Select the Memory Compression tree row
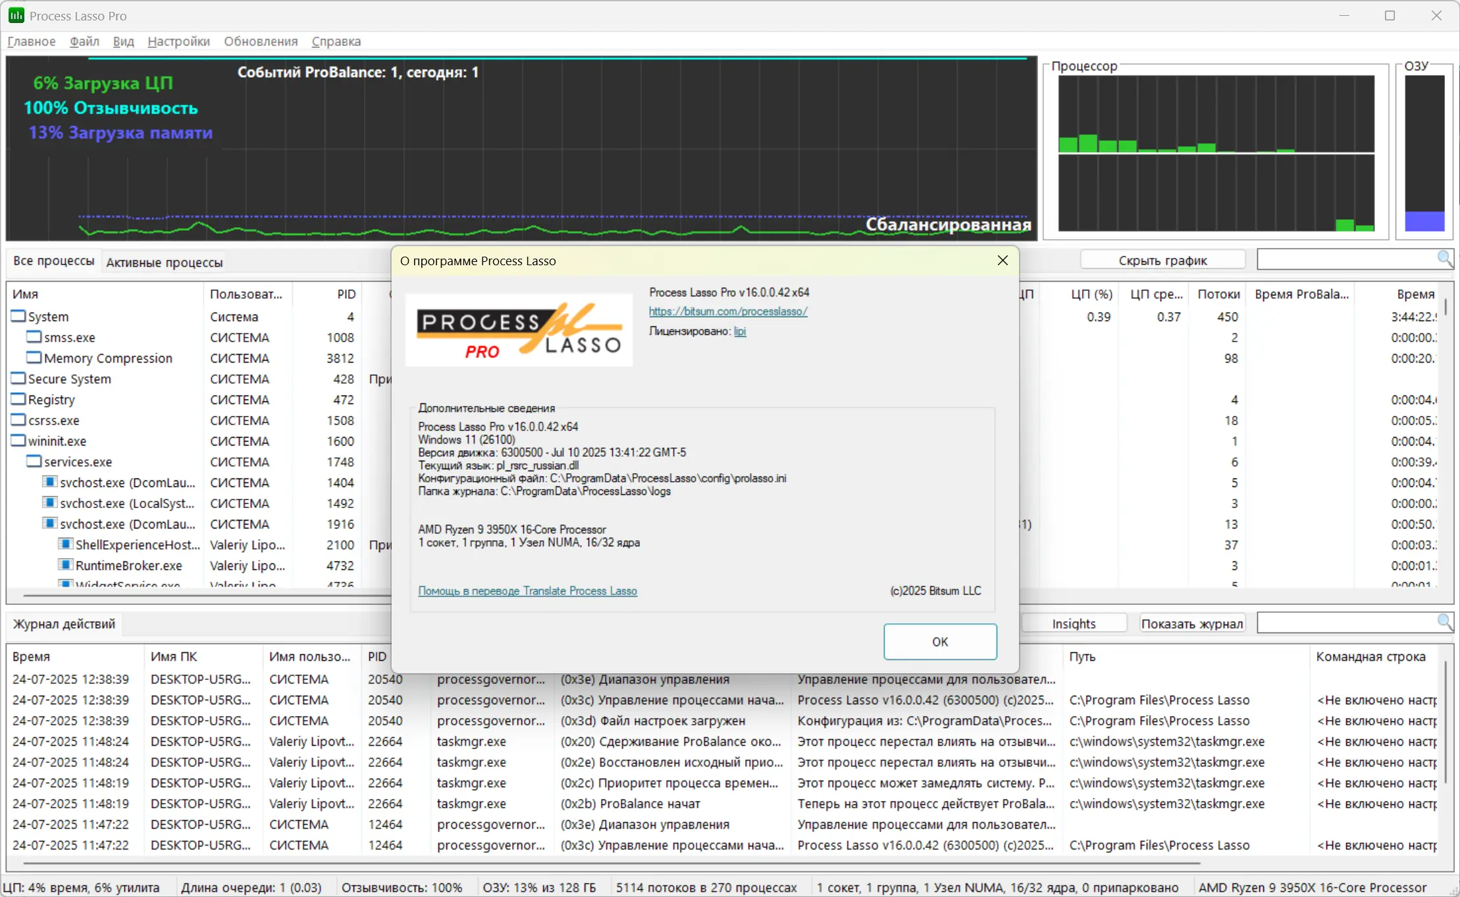Viewport: 1460px width, 897px height. 108,358
